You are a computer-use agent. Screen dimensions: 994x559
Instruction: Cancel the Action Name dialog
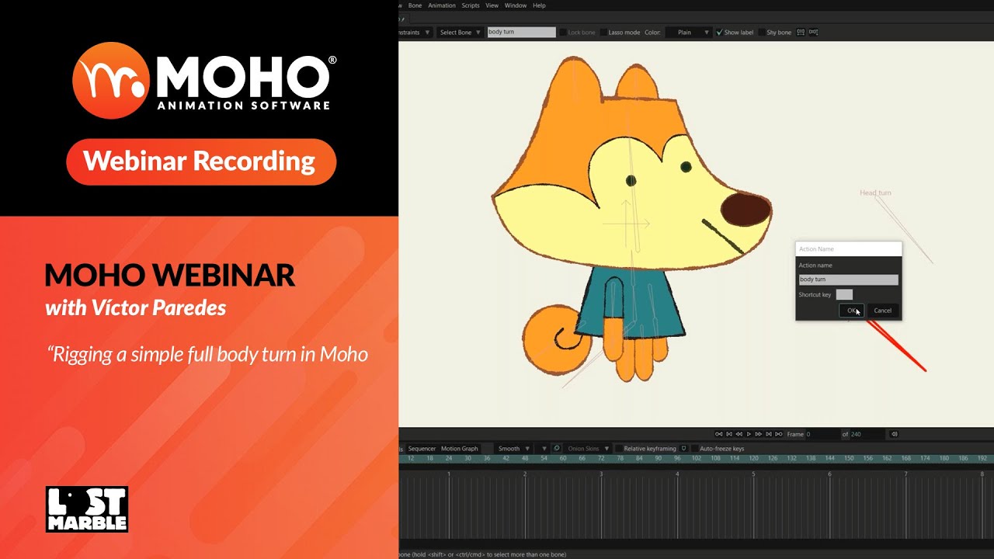(x=883, y=311)
